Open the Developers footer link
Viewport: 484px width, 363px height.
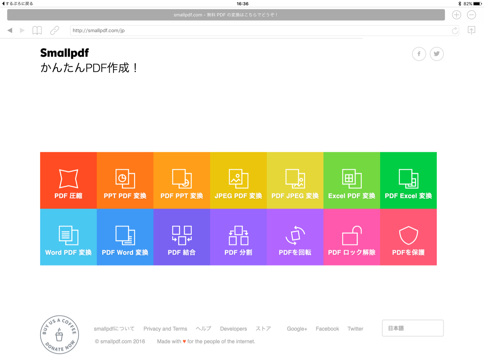233,329
